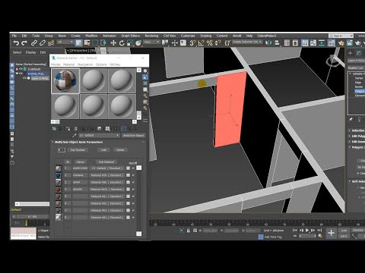Click the Select and Link chain icon
Viewport: 365px width, 273px height.
click(x=34, y=43)
